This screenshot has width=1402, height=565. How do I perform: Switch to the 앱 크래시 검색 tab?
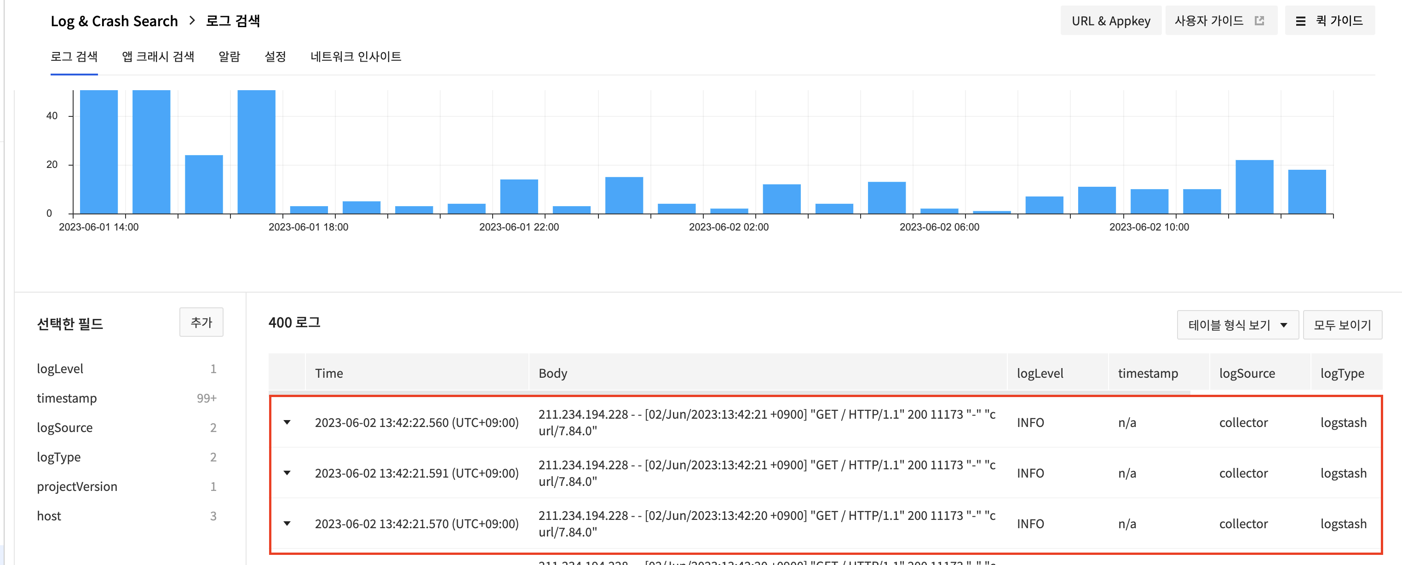(158, 57)
